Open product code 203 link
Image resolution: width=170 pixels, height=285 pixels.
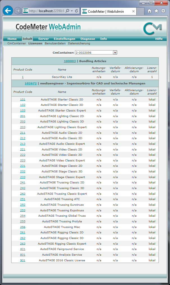(x=23, y=127)
